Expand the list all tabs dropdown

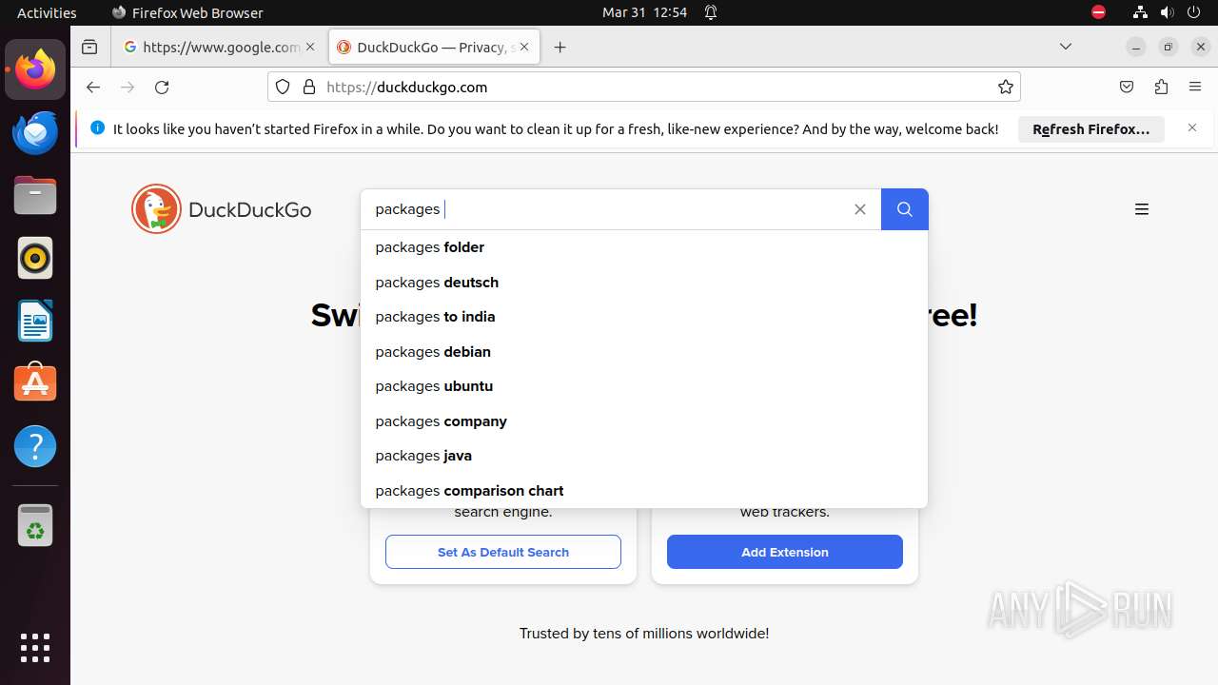pos(1066,47)
